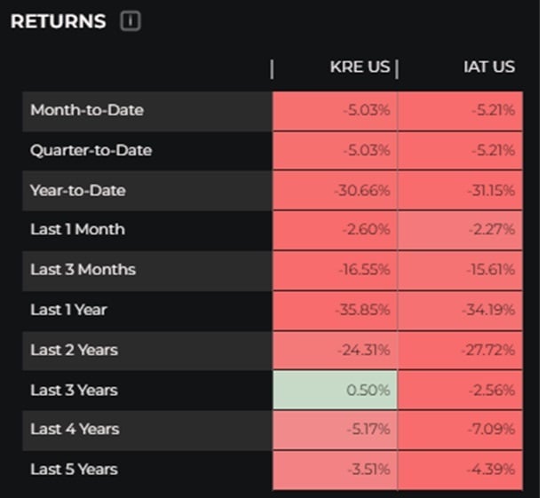Click the Month-to-Date row label
This screenshot has width=554, height=498.
[87, 110]
